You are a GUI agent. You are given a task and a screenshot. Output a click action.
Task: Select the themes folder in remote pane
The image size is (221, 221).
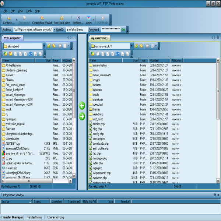97,109
